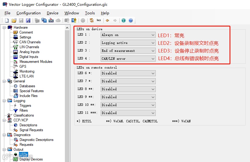
Task: Select Monitoring in the tree
Action: pos(27,71)
